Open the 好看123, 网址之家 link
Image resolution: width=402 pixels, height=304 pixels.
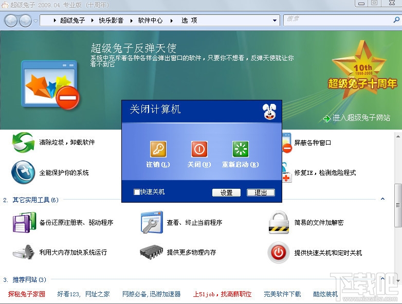point(84,294)
